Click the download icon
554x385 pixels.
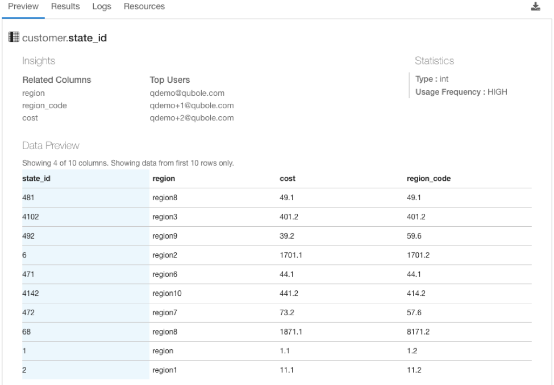point(536,6)
